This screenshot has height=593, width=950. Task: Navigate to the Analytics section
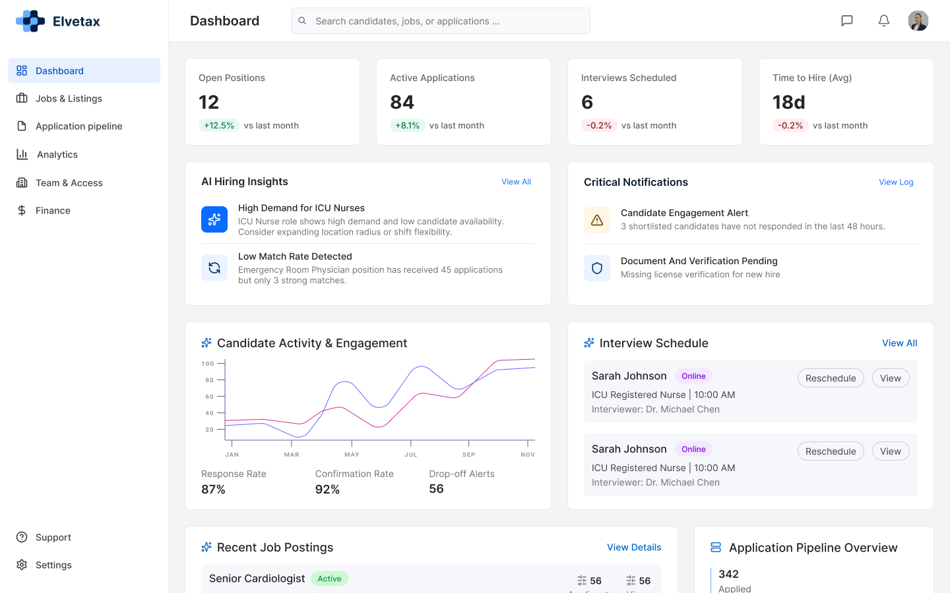(x=57, y=155)
